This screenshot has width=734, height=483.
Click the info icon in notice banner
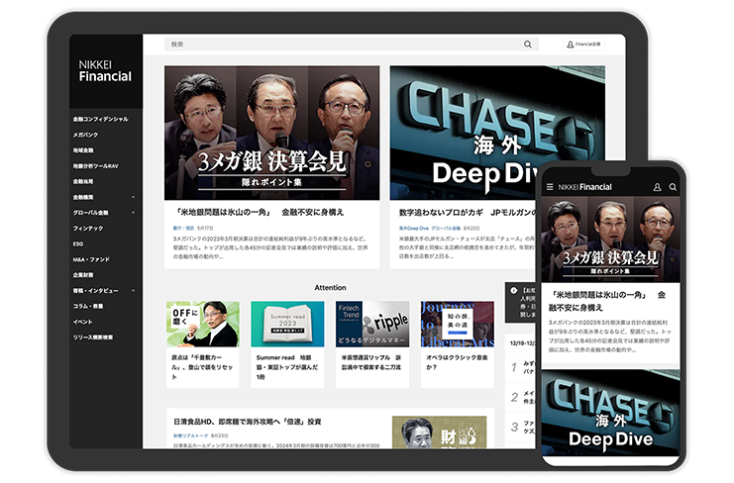[513, 290]
